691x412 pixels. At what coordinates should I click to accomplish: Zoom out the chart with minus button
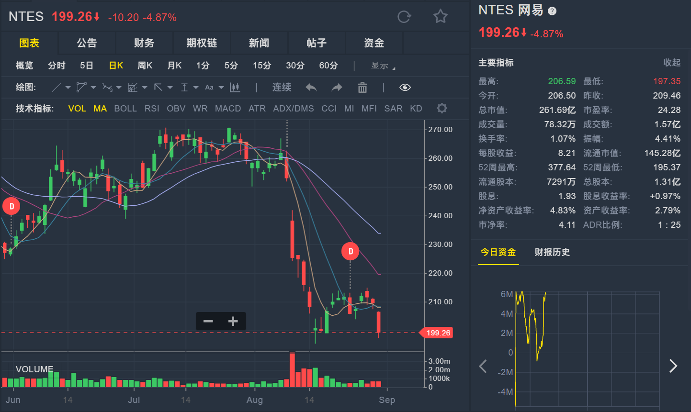coord(208,321)
